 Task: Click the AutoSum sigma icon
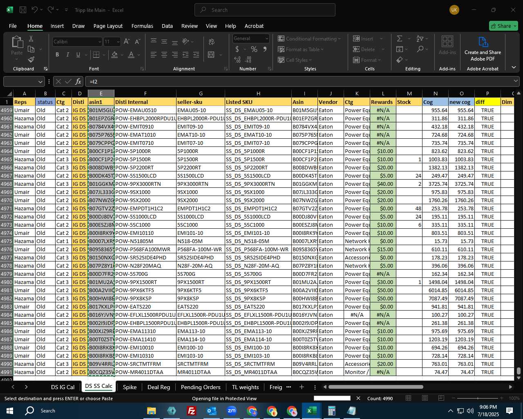(400, 38)
